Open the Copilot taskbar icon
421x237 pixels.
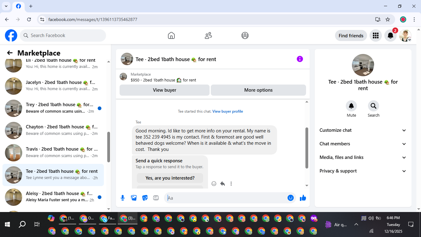51,218
